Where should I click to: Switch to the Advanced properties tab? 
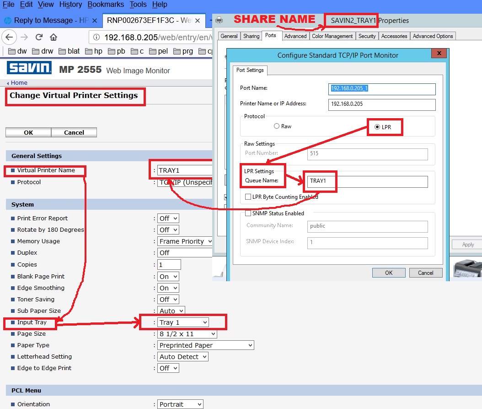click(x=295, y=36)
